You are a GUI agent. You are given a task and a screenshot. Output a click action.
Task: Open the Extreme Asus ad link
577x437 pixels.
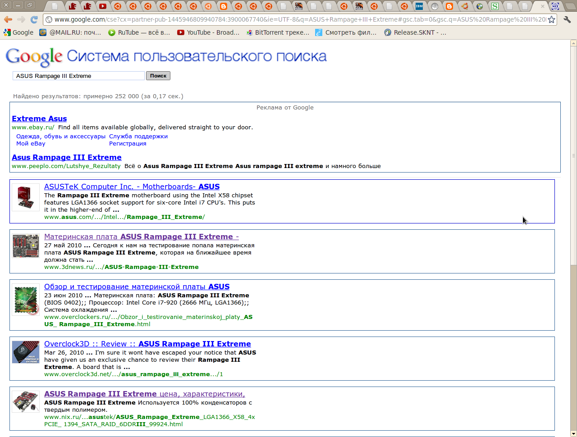tap(39, 118)
